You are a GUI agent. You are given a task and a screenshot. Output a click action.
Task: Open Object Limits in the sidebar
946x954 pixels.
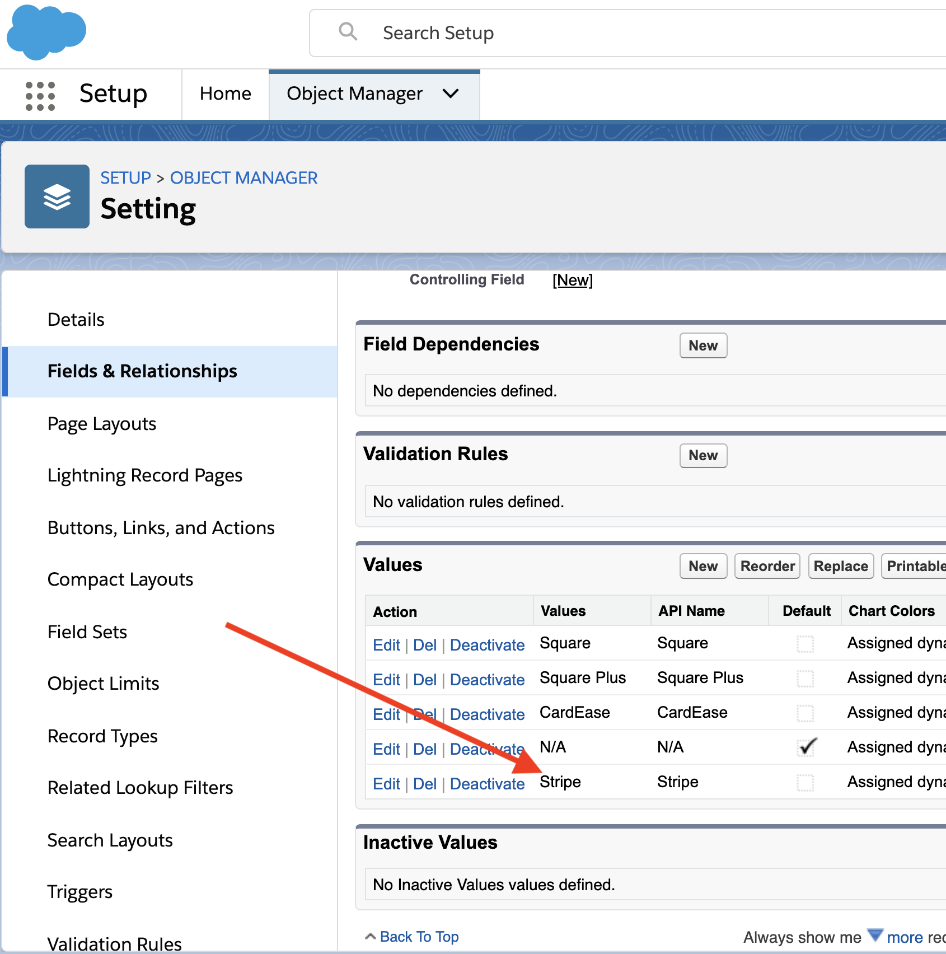point(104,684)
